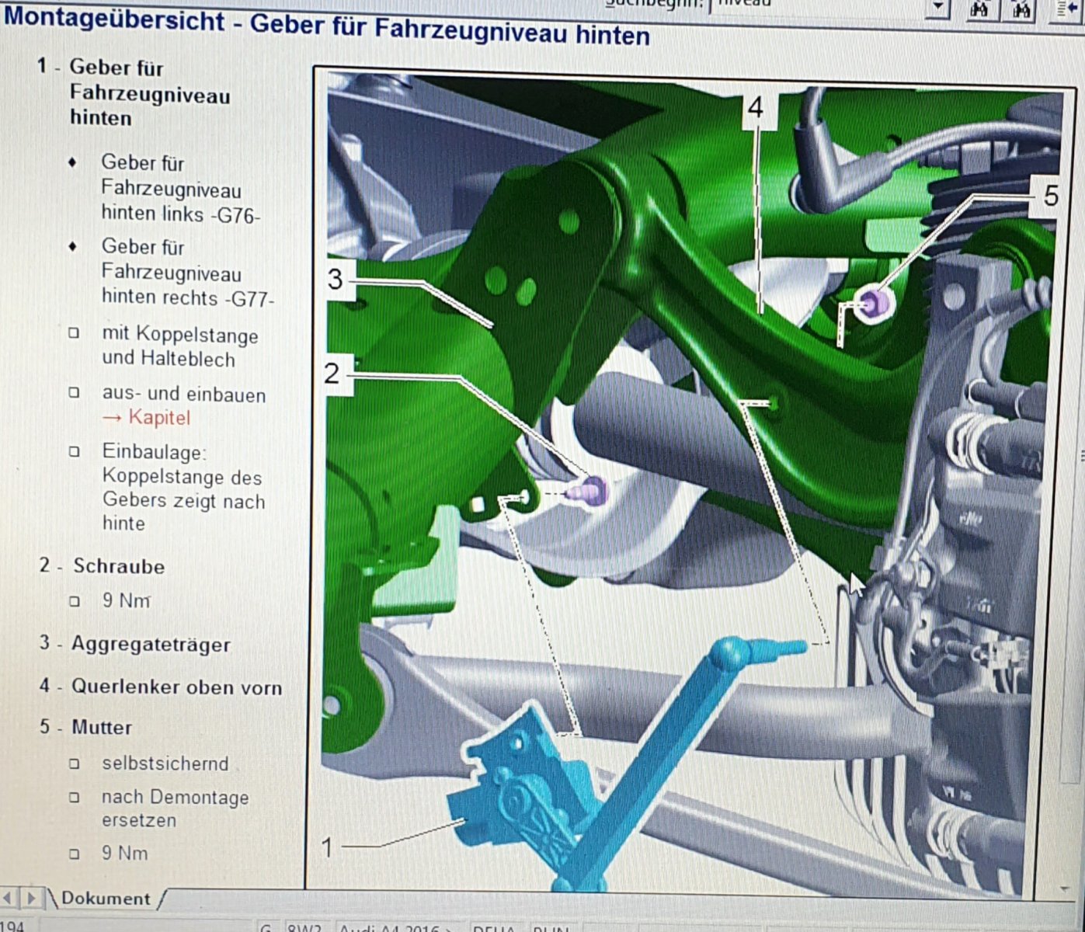
Task: Click callout number 5 in the diagram
Action: (1051, 195)
